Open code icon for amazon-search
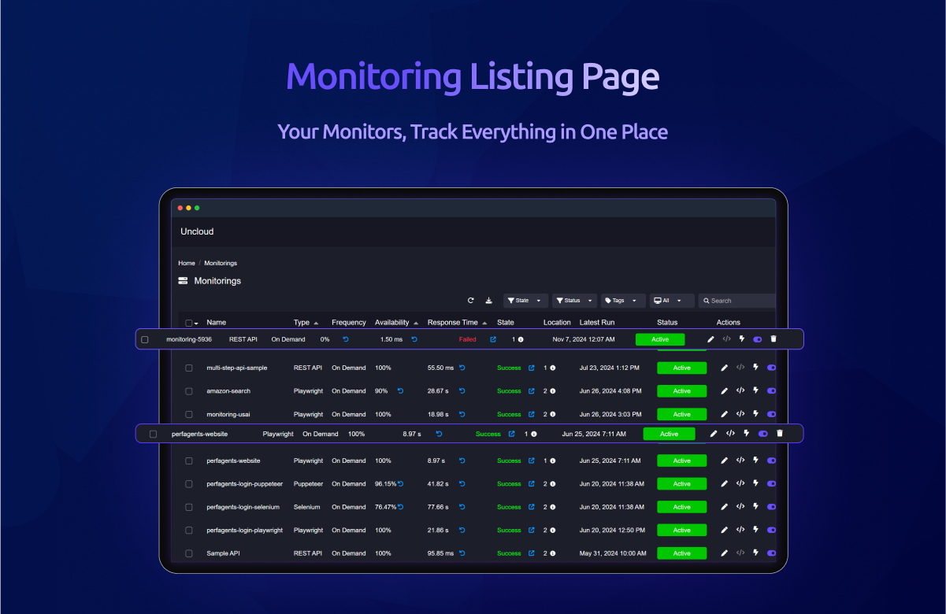 point(740,390)
